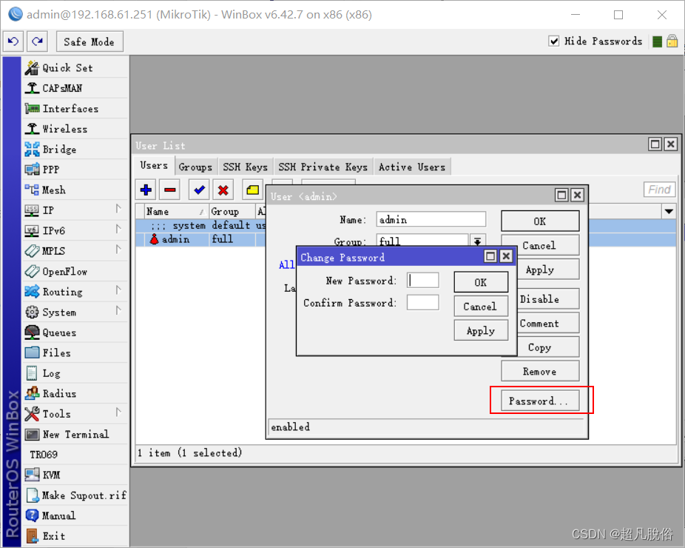The width and height of the screenshot is (685, 548).
Task: Add a new user with the plus icon
Action: point(145,190)
